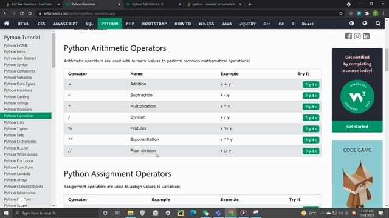Open CSS in the top navigation
The image size is (389, 218).
click(x=41, y=24)
